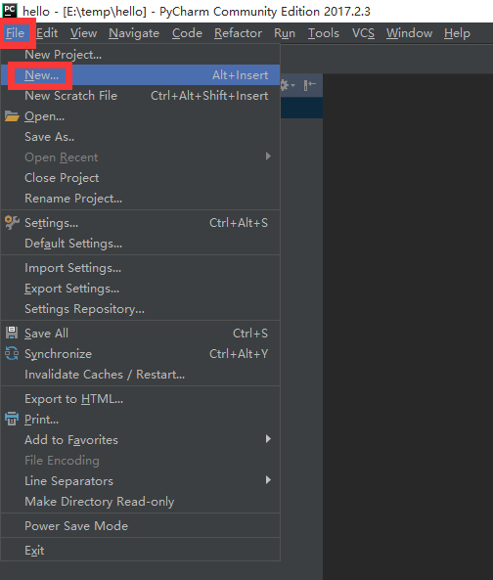Expand the Open Recent submenu arrow
The image size is (493, 580).
click(268, 156)
